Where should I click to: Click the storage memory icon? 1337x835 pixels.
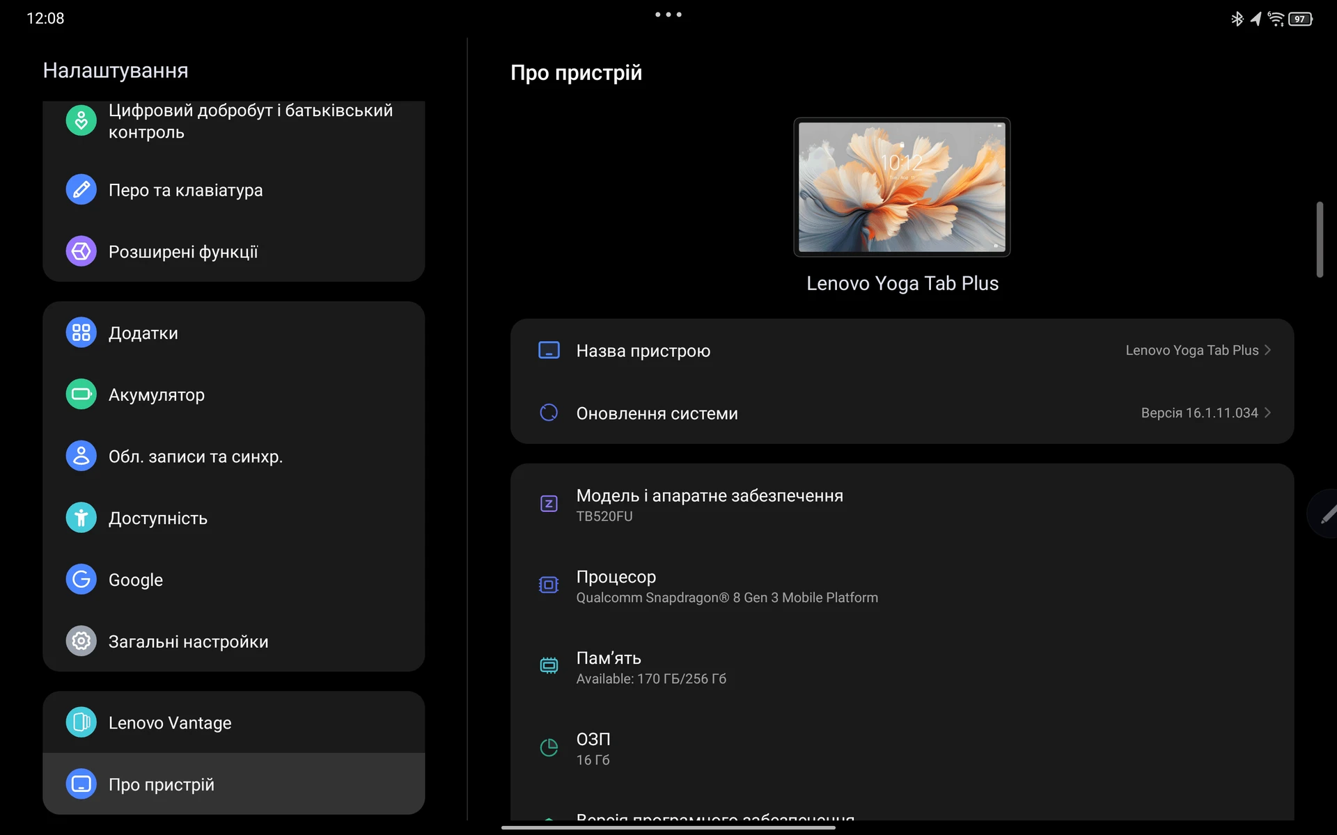(x=549, y=666)
